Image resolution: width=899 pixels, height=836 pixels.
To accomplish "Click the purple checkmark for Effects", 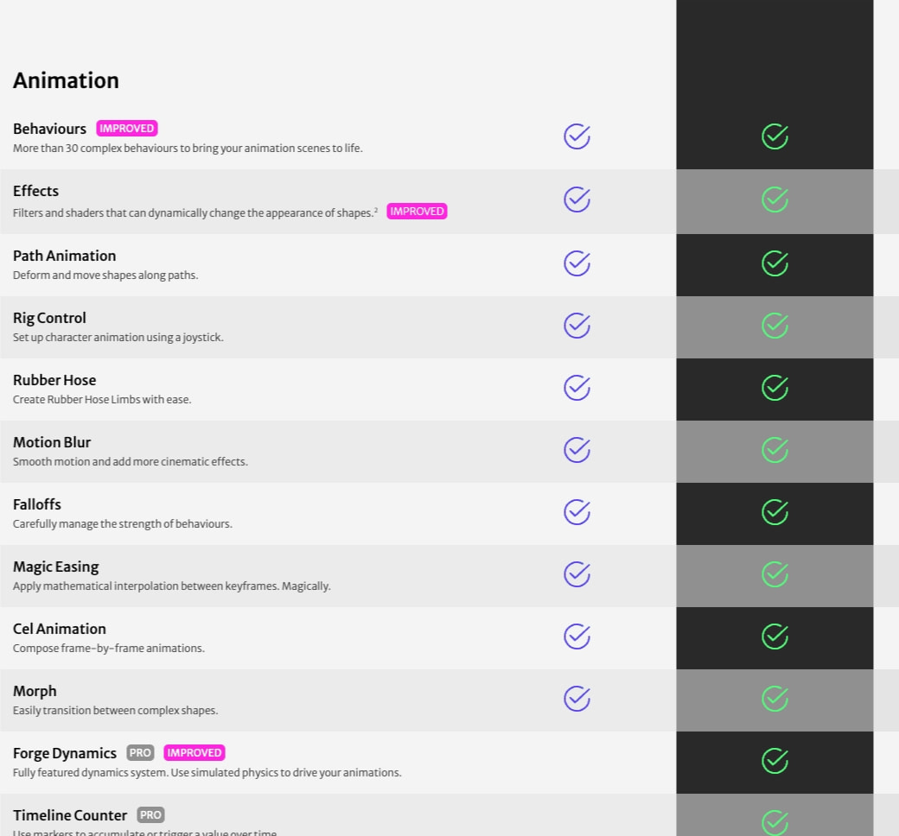I will 577,199.
